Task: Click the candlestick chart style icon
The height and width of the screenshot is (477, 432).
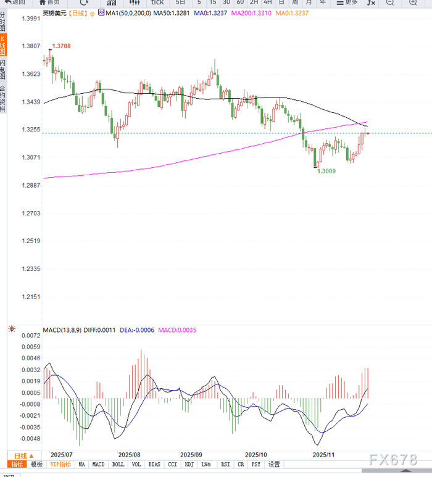Action: (x=135, y=2)
